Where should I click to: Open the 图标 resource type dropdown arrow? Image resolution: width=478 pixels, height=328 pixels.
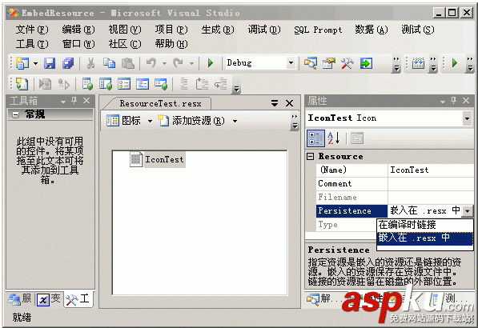[x=150, y=122]
